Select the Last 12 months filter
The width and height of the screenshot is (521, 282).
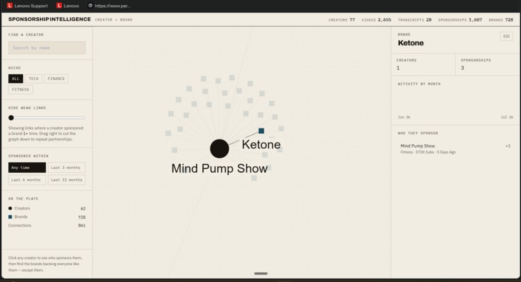67,180
